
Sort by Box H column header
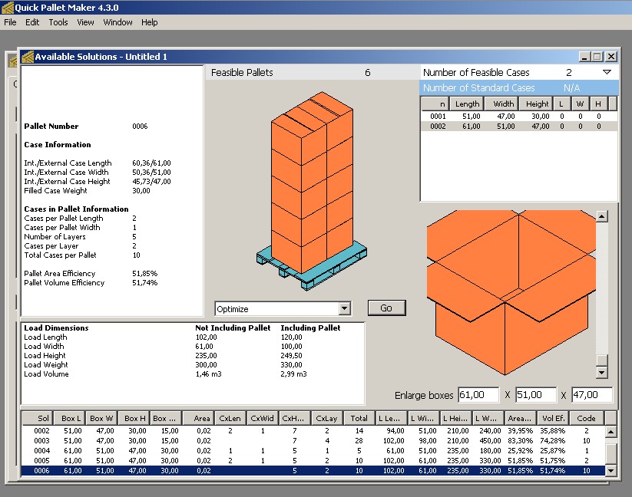[134, 418]
